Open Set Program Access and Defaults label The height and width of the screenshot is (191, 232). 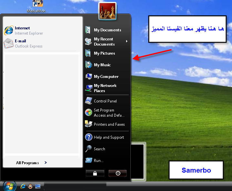tap(109, 113)
